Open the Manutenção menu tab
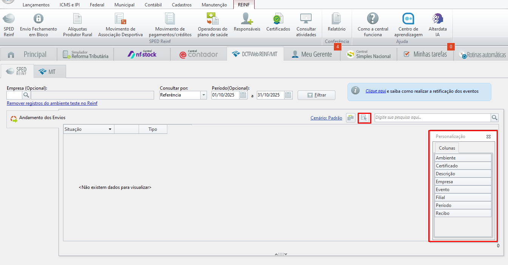508x265 pixels. click(215, 5)
